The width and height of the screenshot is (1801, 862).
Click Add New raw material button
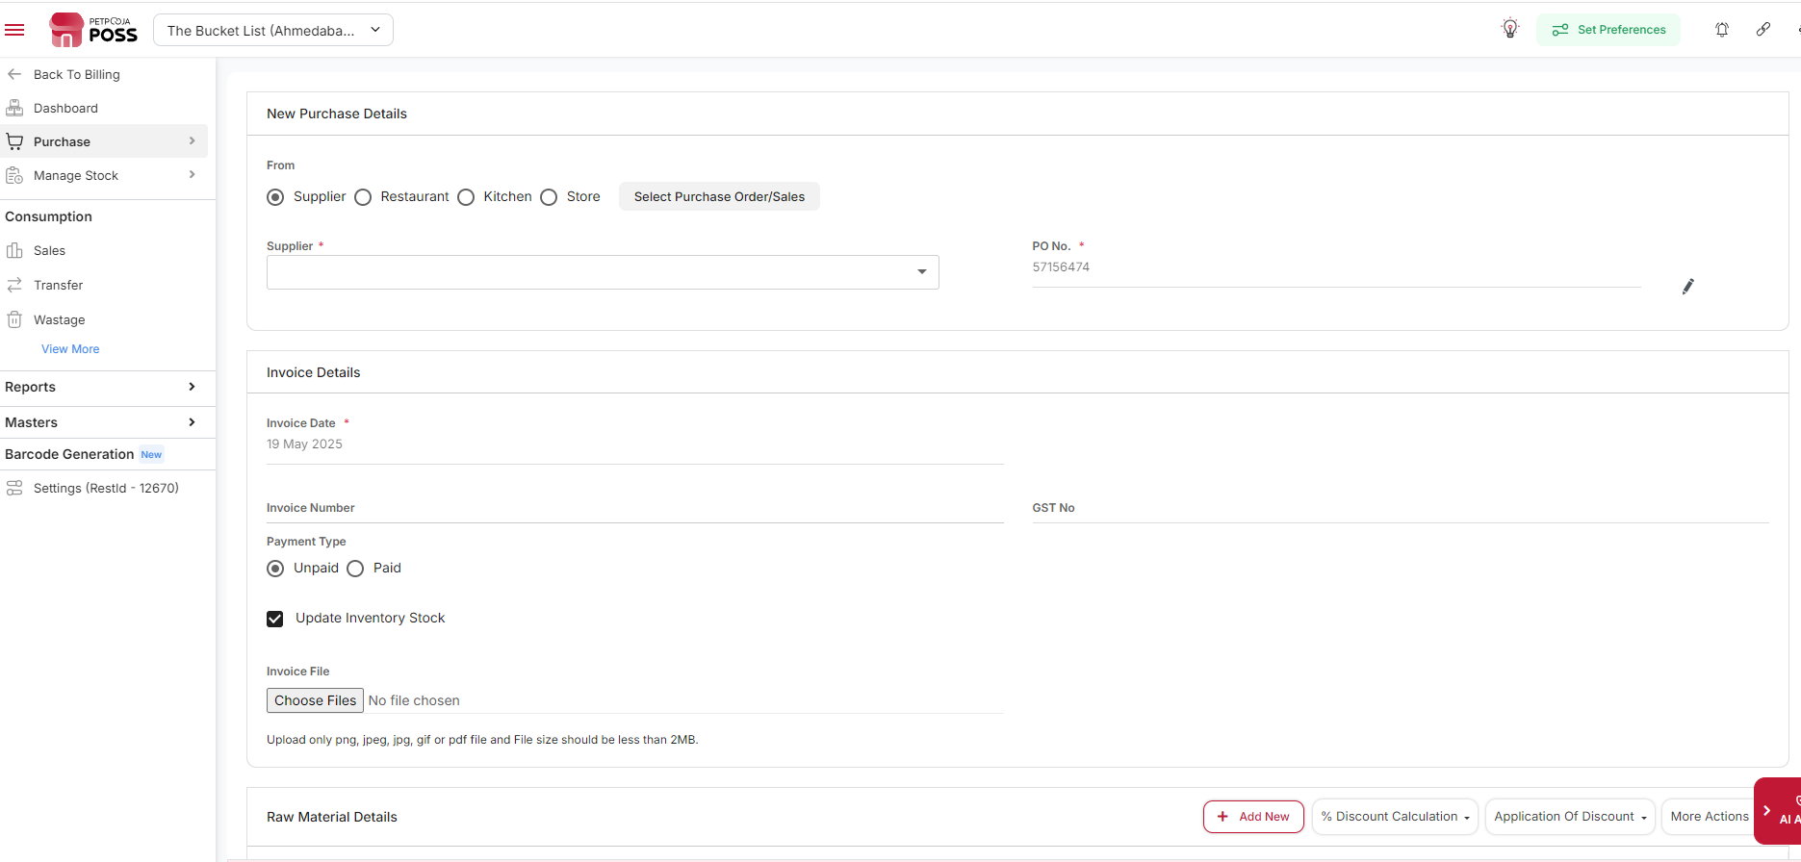(x=1253, y=817)
